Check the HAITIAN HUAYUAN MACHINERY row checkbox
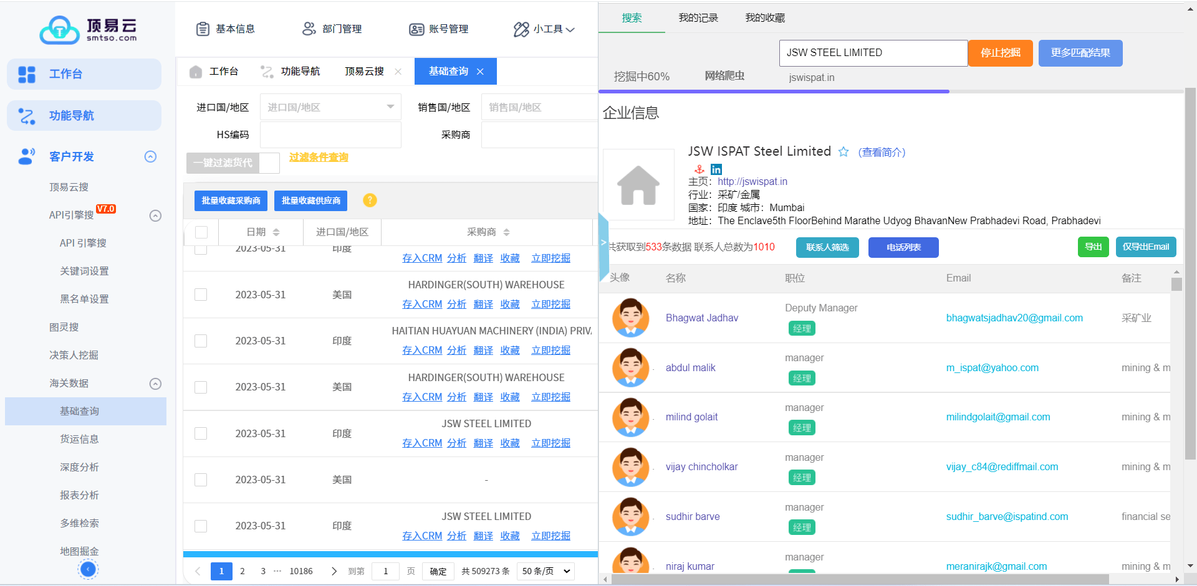1197x586 pixels. pyautogui.click(x=201, y=341)
